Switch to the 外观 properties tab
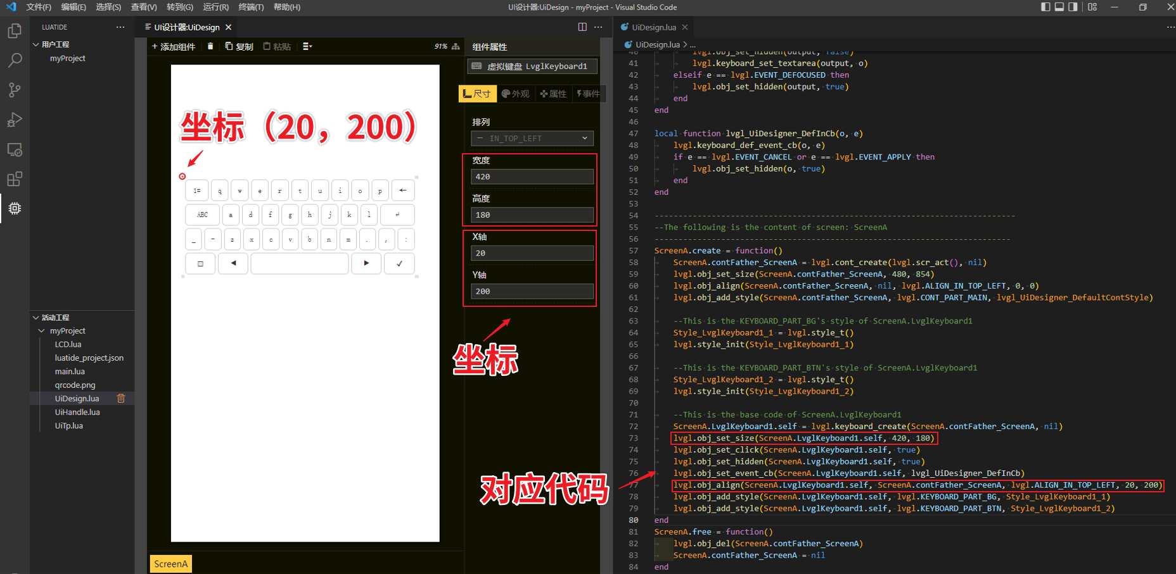Image resolution: width=1176 pixels, height=574 pixels. coord(515,94)
